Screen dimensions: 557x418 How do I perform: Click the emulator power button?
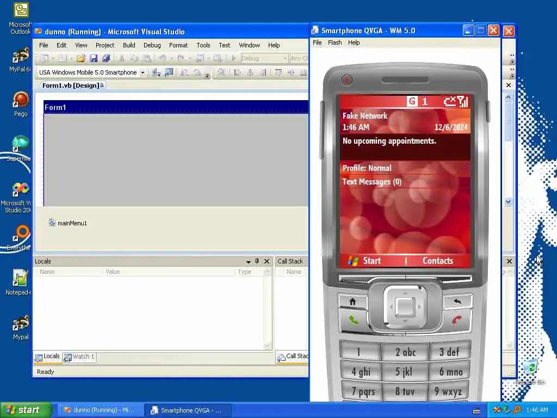tap(346, 80)
